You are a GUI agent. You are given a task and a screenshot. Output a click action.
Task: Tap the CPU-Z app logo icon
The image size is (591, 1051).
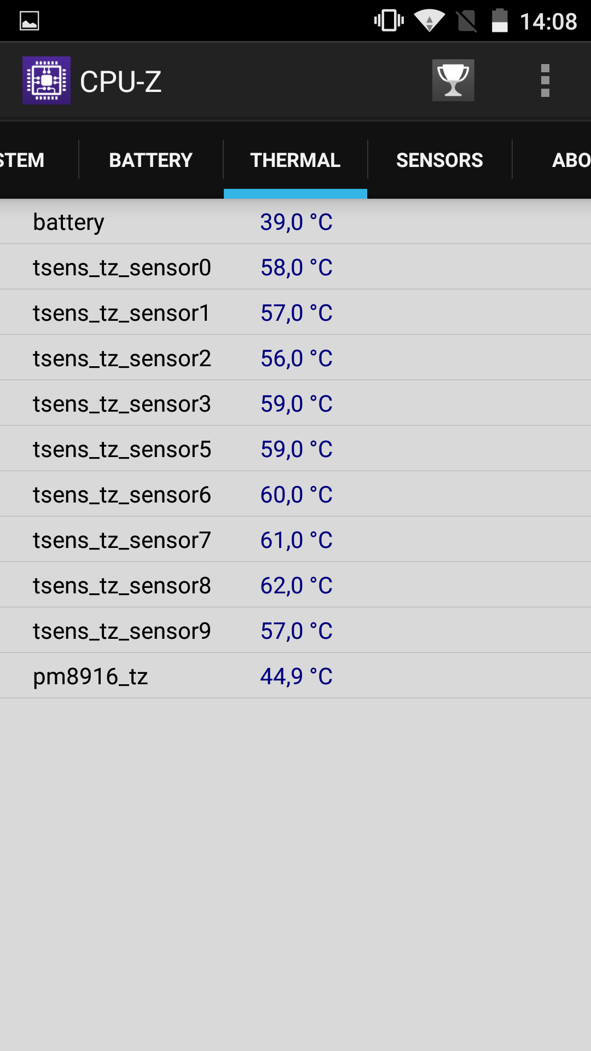pos(47,80)
